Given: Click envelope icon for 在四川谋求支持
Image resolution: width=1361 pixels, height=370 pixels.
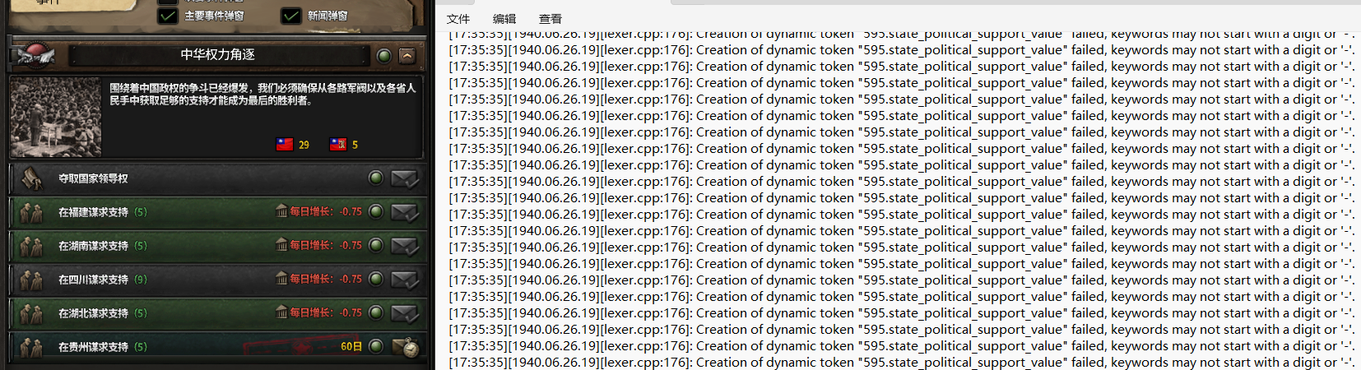Looking at the screenshot, I should pos(405,280).
